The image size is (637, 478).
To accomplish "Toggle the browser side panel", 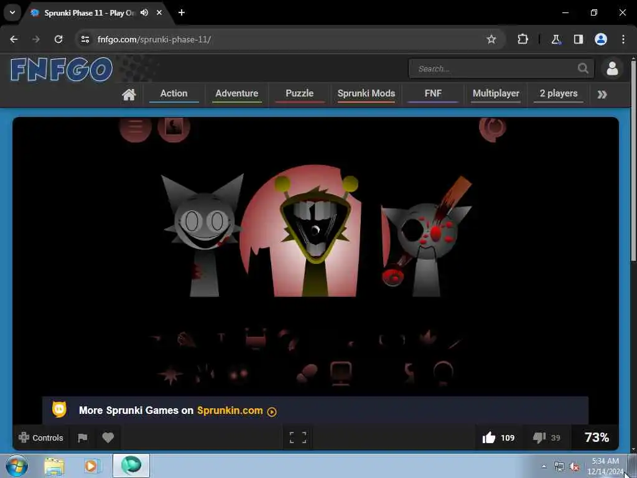I will pyautogui.click(x=578, y=39).
